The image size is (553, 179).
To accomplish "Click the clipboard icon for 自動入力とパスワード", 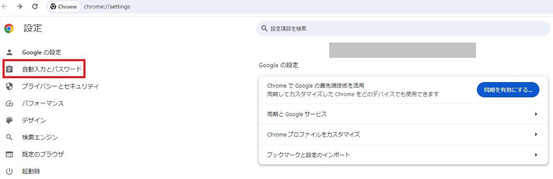I will tap(9, 69).
